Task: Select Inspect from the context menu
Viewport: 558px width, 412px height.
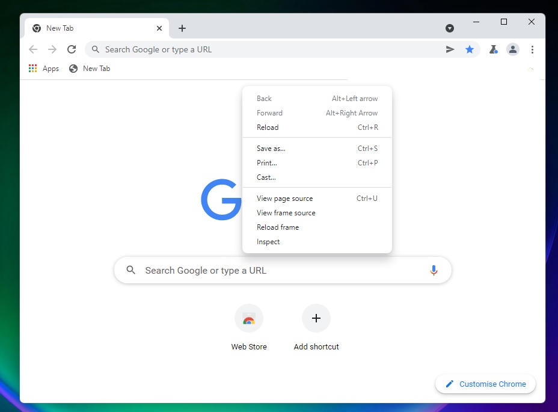Action: [268, 241]
